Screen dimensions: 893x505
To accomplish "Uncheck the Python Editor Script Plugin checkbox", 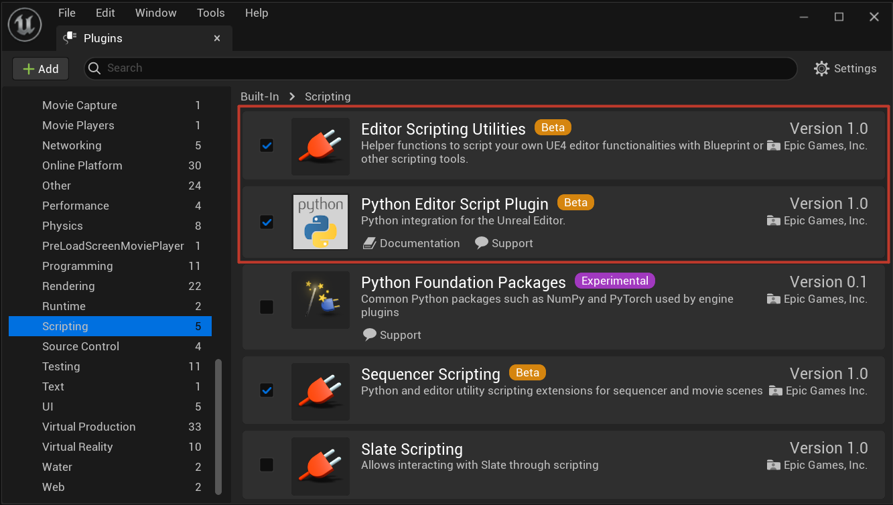I will [x=267, y=222].
